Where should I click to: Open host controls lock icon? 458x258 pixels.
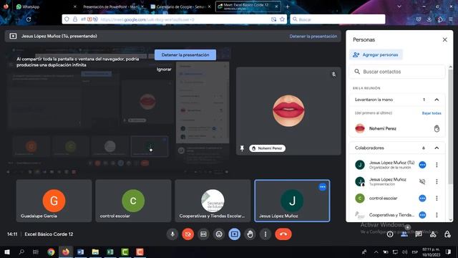coord(447,234)
